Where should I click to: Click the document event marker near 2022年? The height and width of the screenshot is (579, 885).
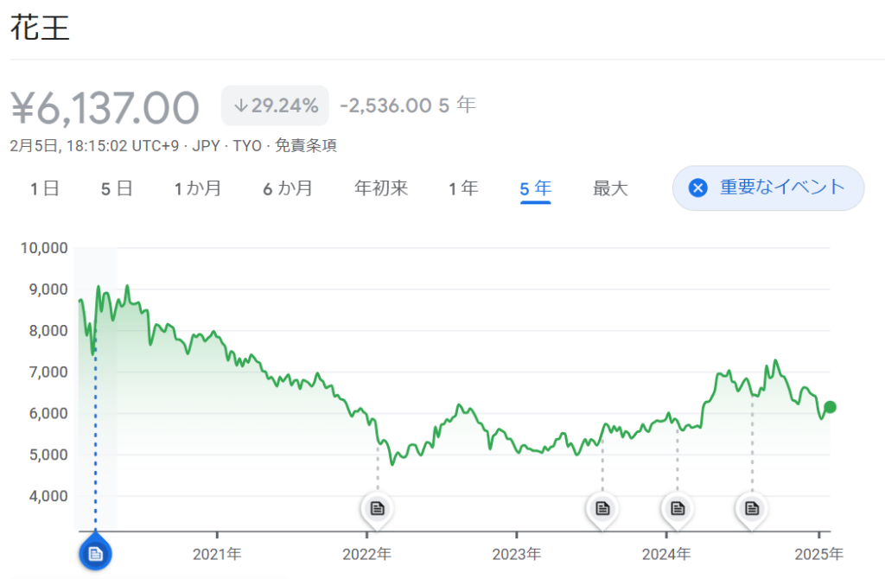click(x=377, y=508)
